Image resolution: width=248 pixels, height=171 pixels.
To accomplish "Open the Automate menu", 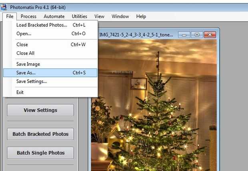I will (54, 16).
